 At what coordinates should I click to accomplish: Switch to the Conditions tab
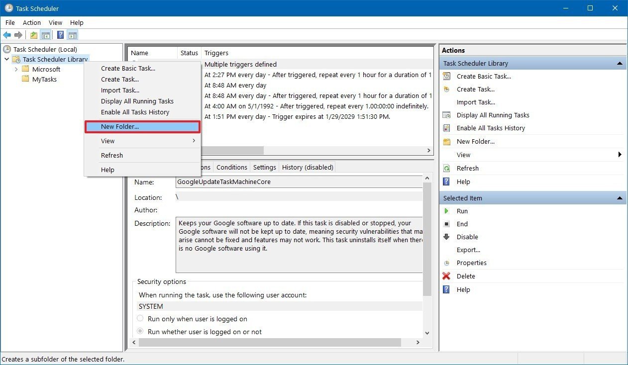tap(231, 167)
